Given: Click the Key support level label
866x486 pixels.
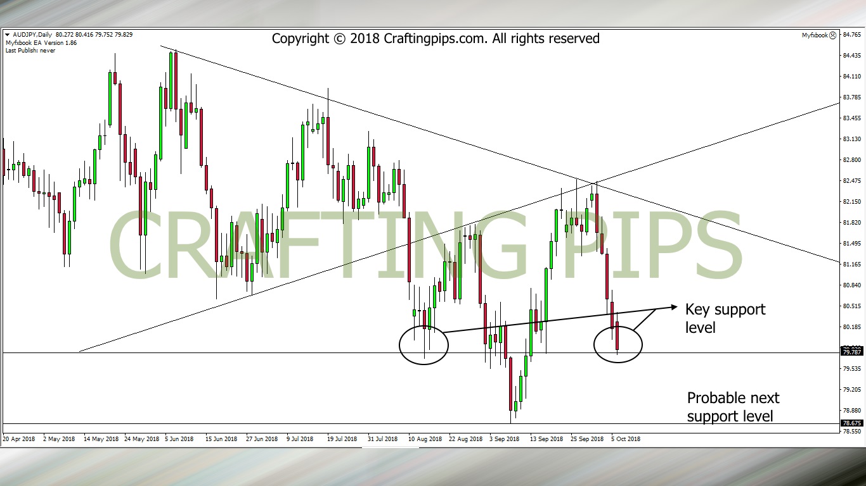Looking at the screenshot, I should 725,318.
